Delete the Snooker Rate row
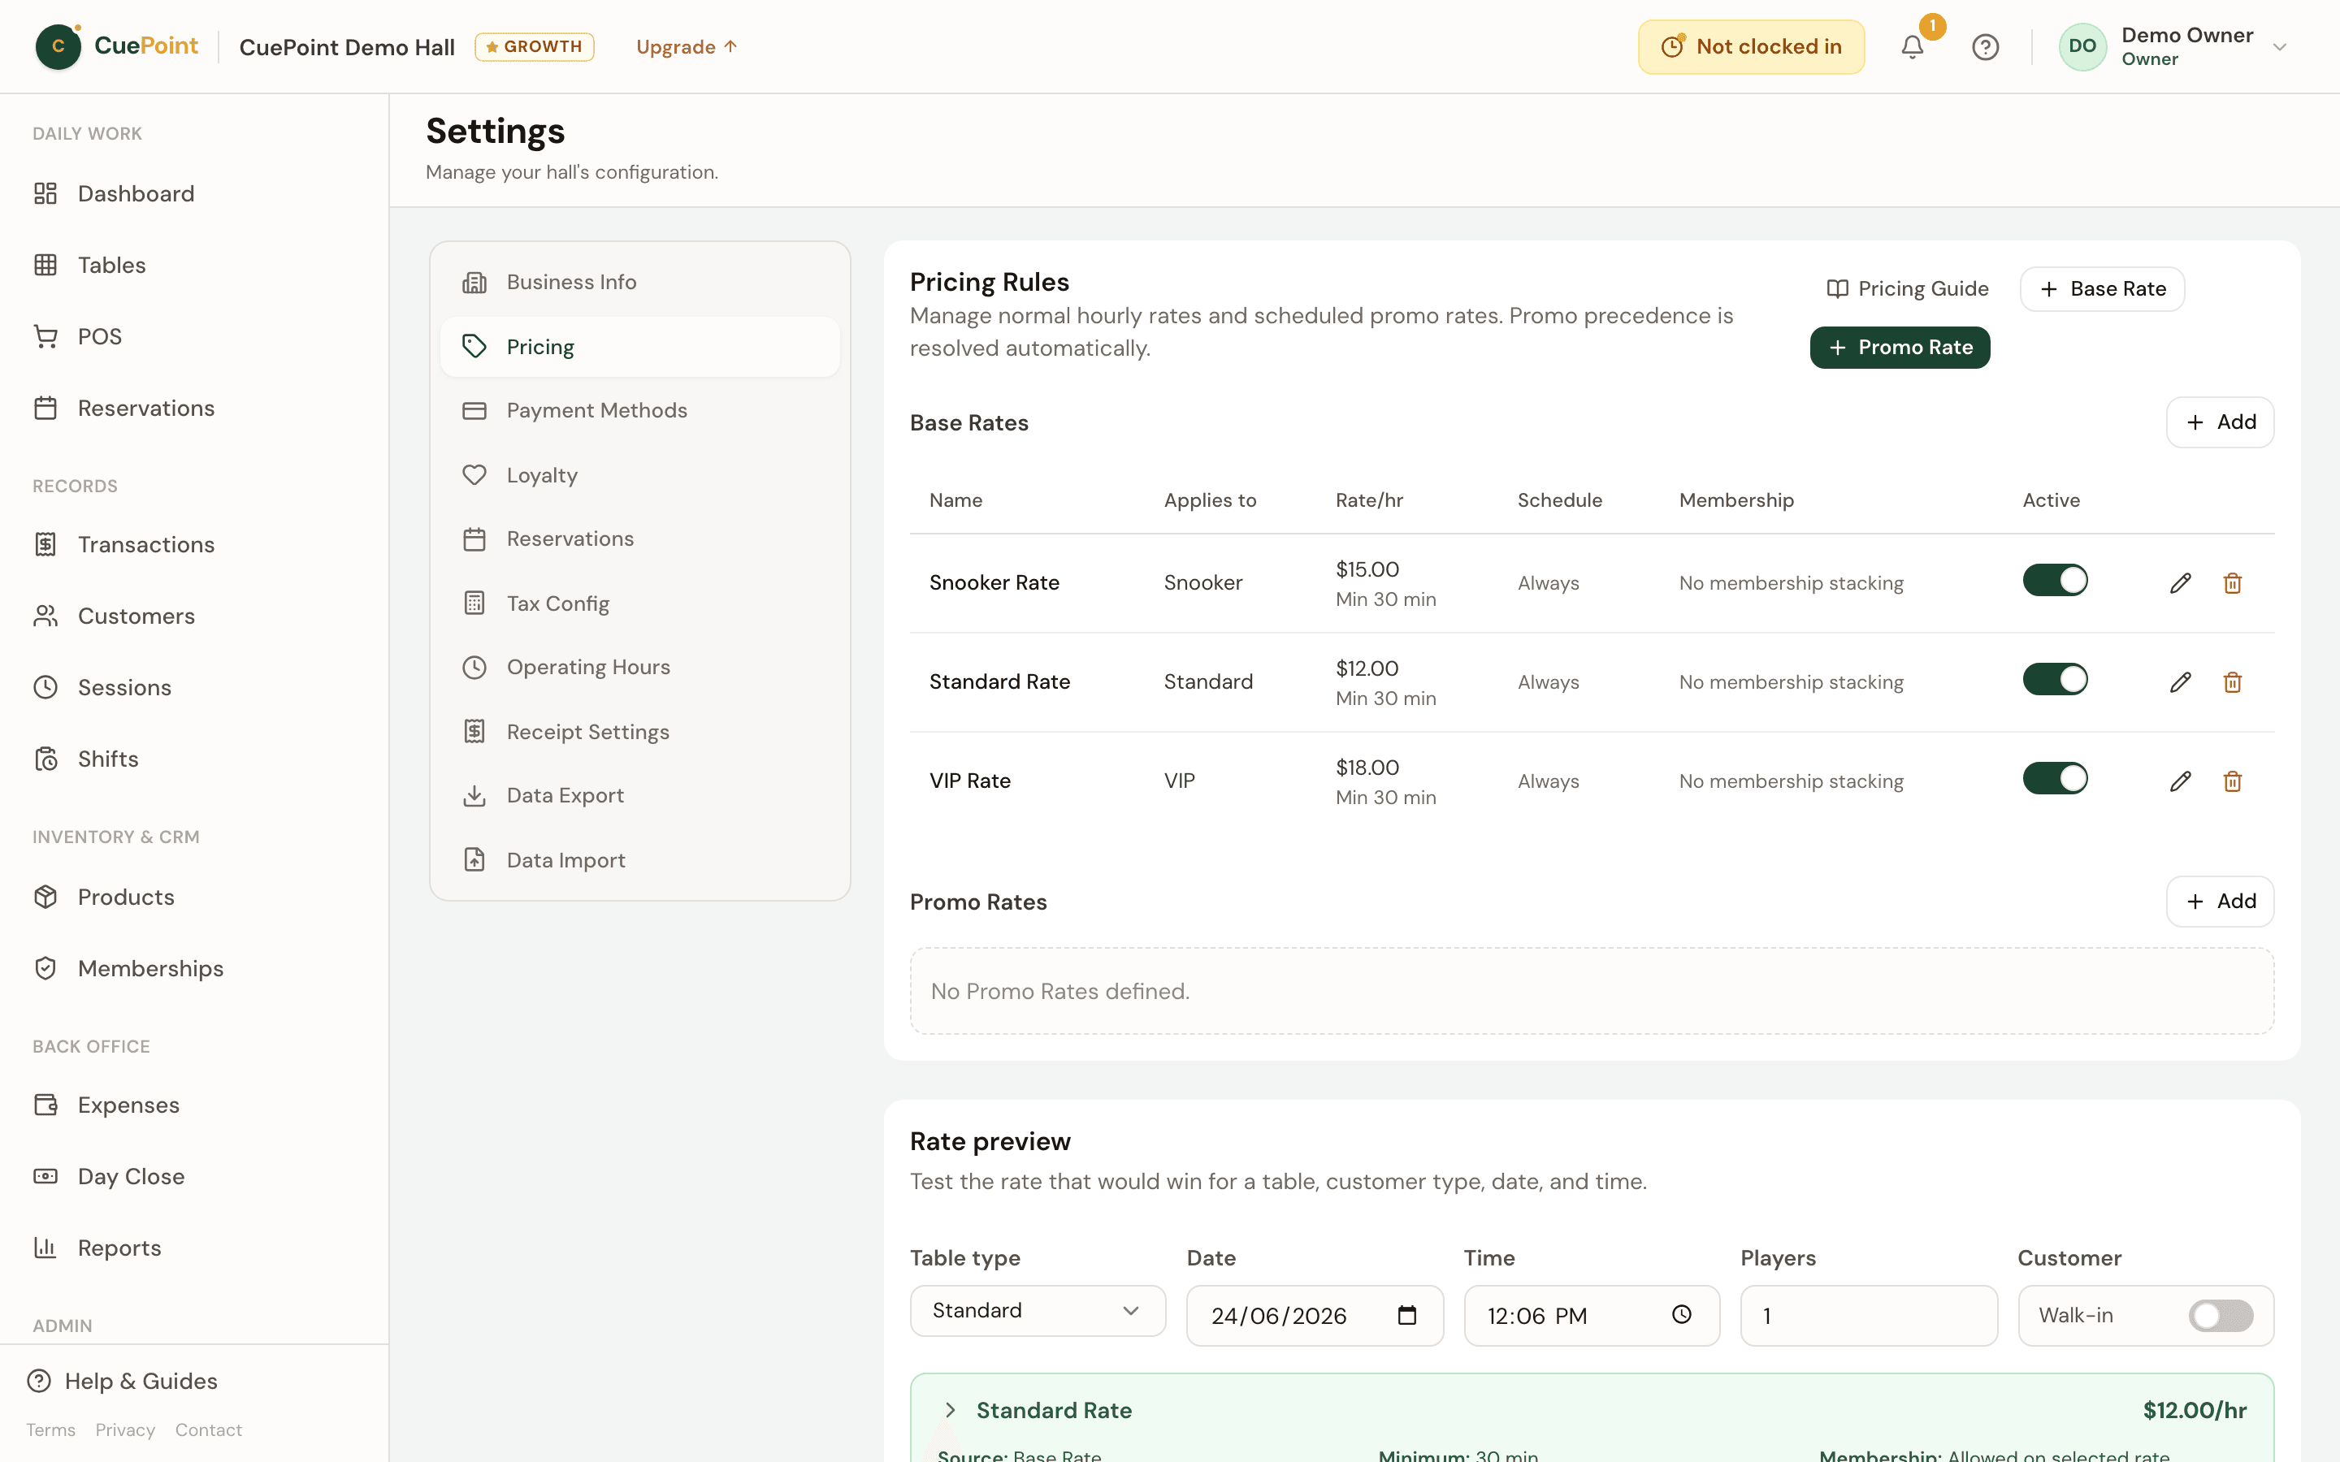 tap(2233, 583)
